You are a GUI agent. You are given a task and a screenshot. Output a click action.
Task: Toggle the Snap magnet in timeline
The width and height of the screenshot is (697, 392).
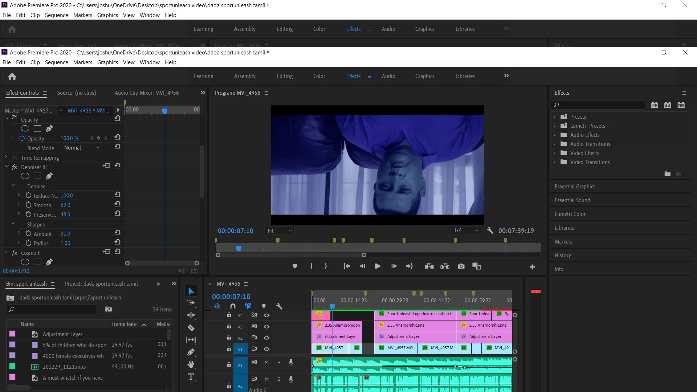(233, 306)
